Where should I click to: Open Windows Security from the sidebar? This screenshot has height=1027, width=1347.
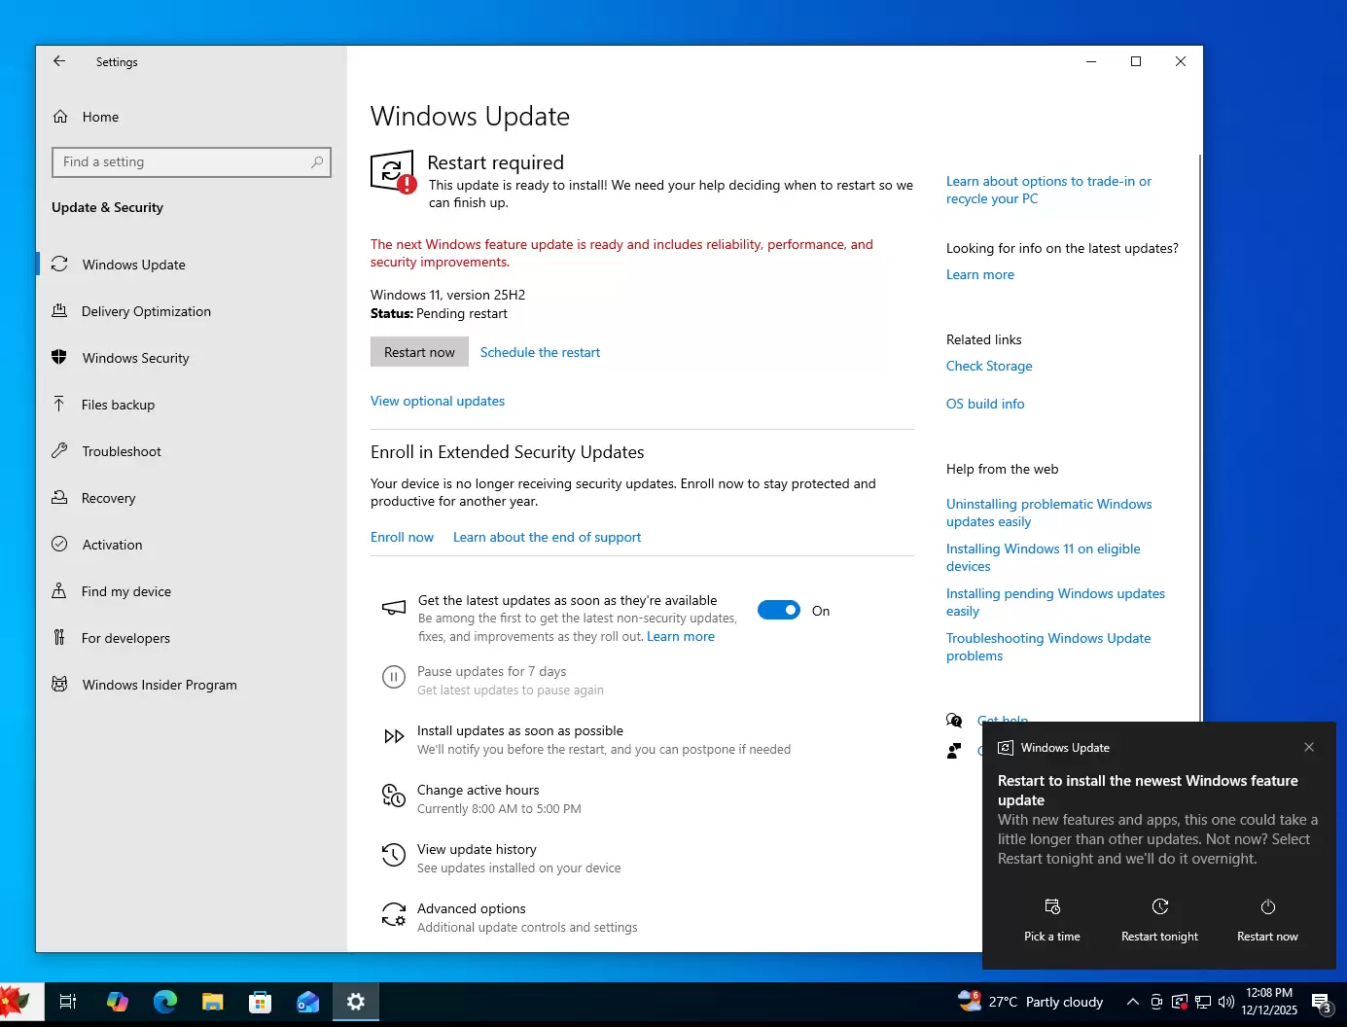click(x=135, y=358)
